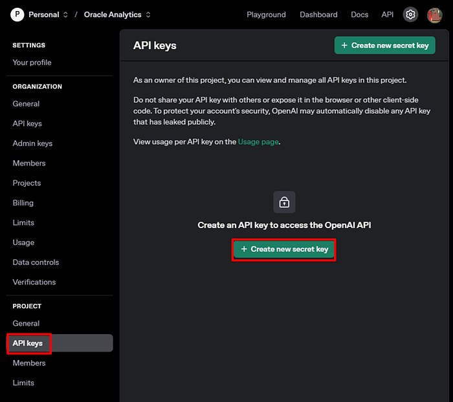453x402 pixels.
Task: Open Members under Project
Action: tap(29, 363)
